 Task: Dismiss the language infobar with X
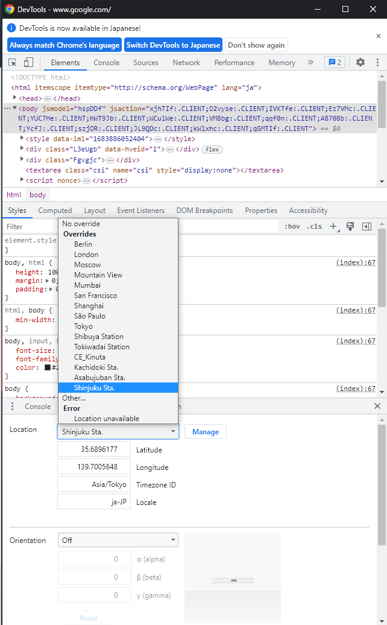point(378,36)
